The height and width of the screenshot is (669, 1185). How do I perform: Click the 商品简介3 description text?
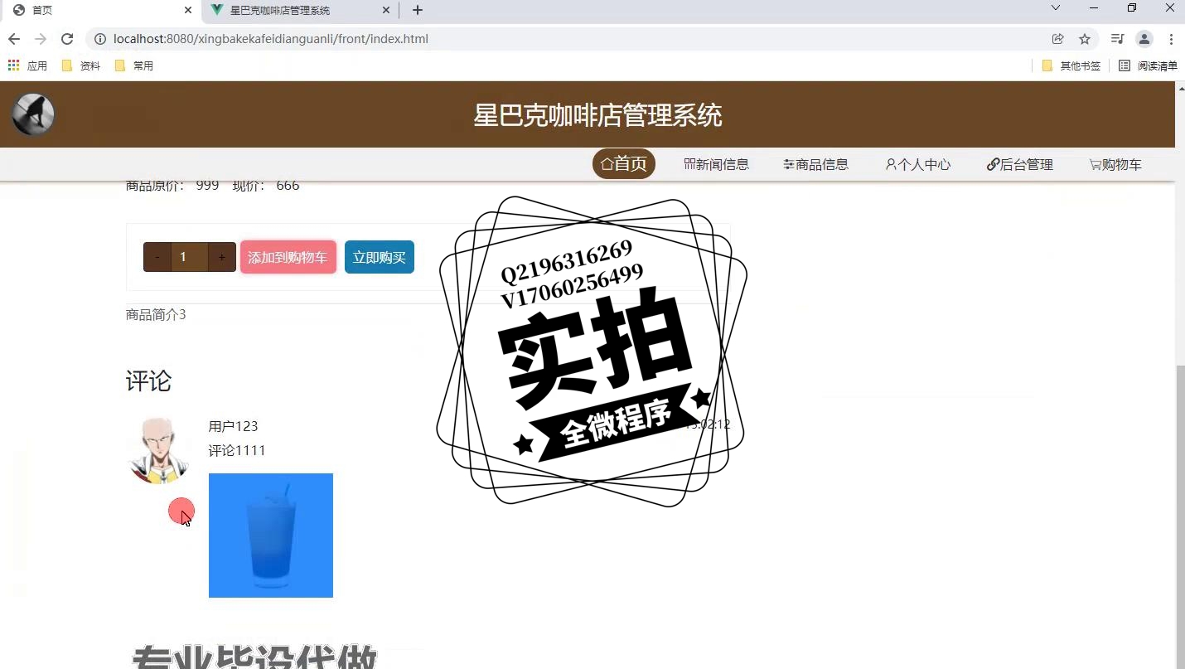156,315
